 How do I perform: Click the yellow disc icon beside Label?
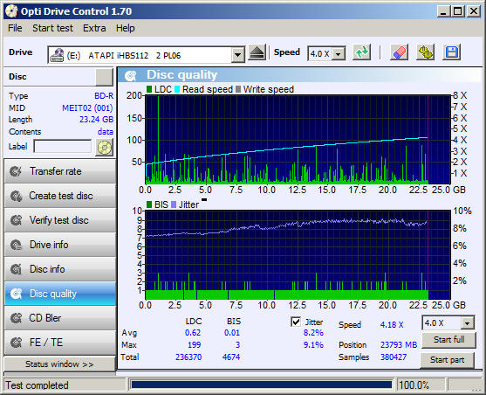[105, 147]
